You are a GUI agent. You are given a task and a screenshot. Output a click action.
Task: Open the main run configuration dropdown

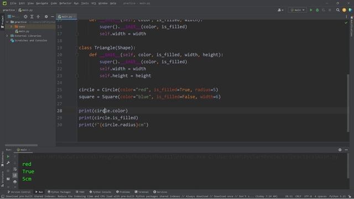298,10
